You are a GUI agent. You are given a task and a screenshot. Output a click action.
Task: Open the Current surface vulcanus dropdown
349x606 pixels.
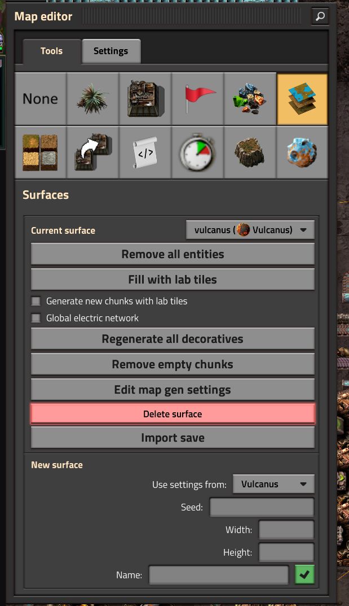tap(250, 230)
